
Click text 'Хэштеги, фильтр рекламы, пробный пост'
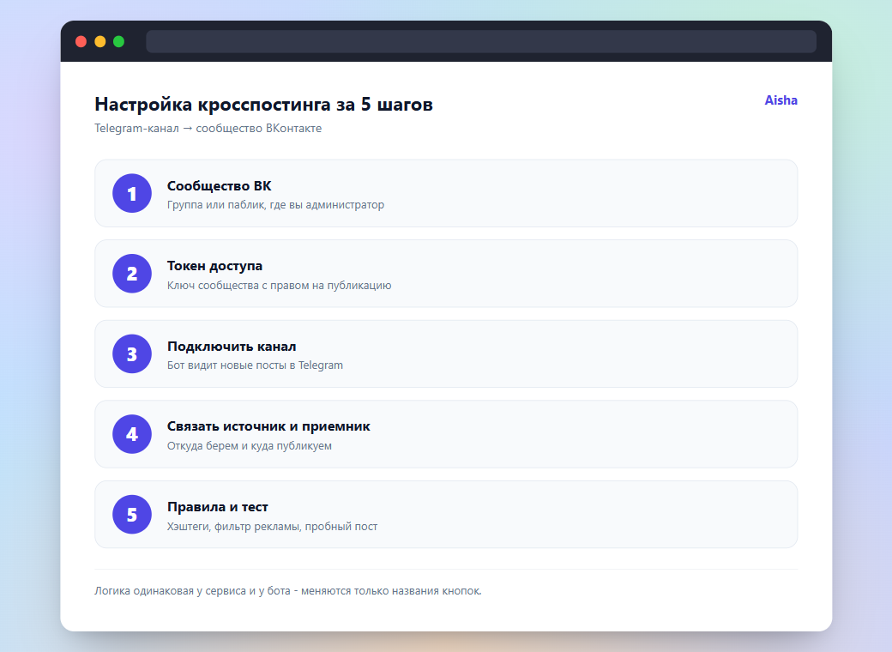(272, 527)
